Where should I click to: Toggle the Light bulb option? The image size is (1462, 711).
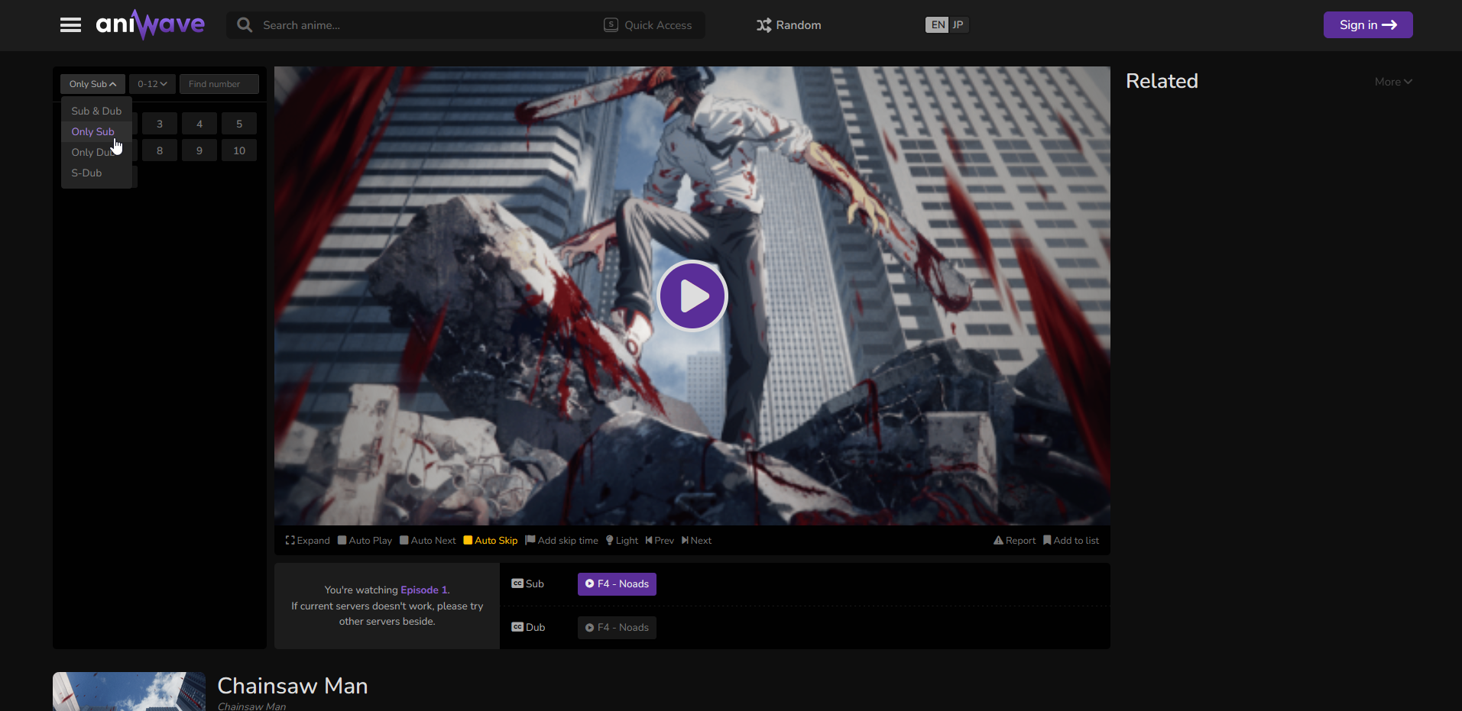pos(610,541)
